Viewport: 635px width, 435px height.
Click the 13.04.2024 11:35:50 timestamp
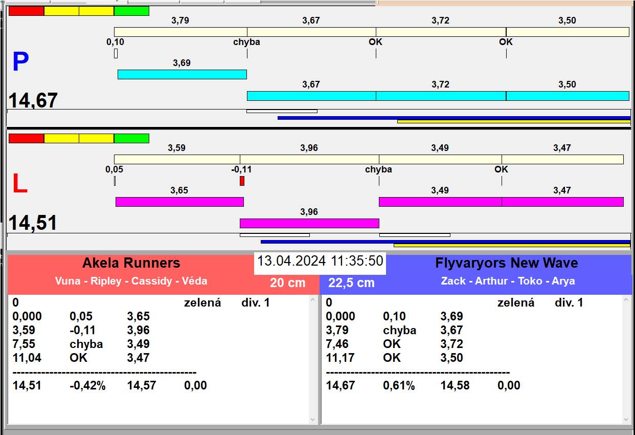(320, 261)
